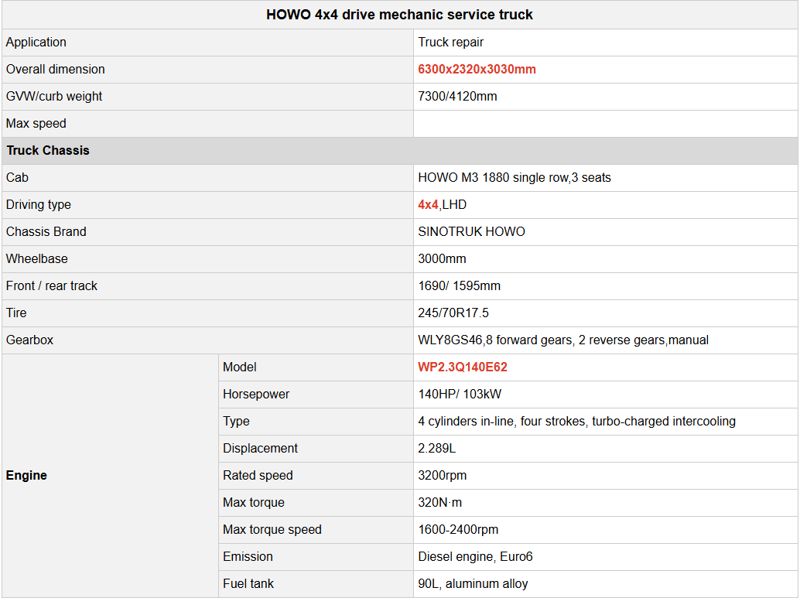Click the displacement value 2.289L
The image size is (800, 598).
pyautogui.click(x=437, y=449)
